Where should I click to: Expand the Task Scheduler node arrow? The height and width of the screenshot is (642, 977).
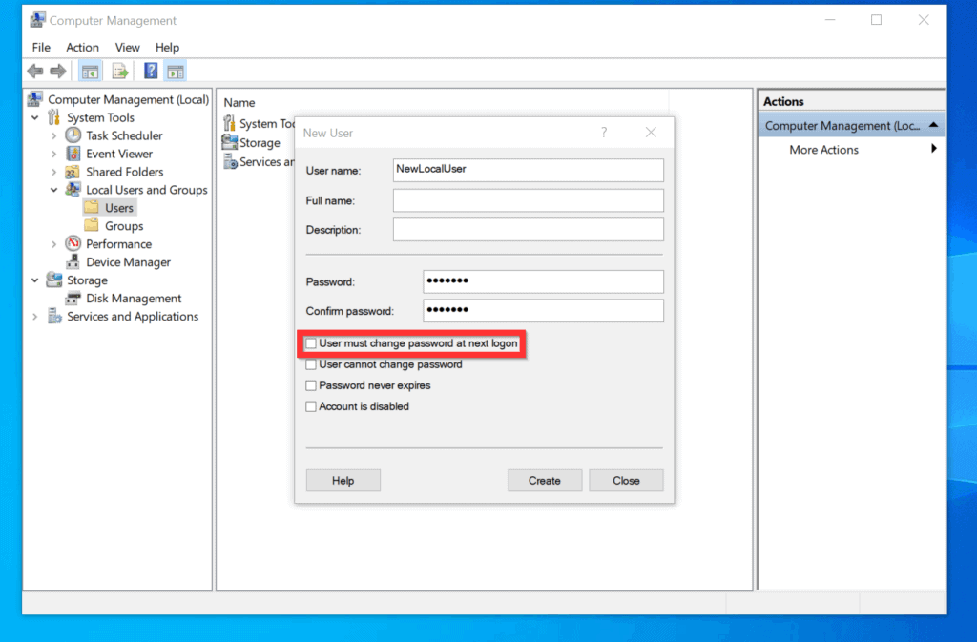click(x=53, y=135)
